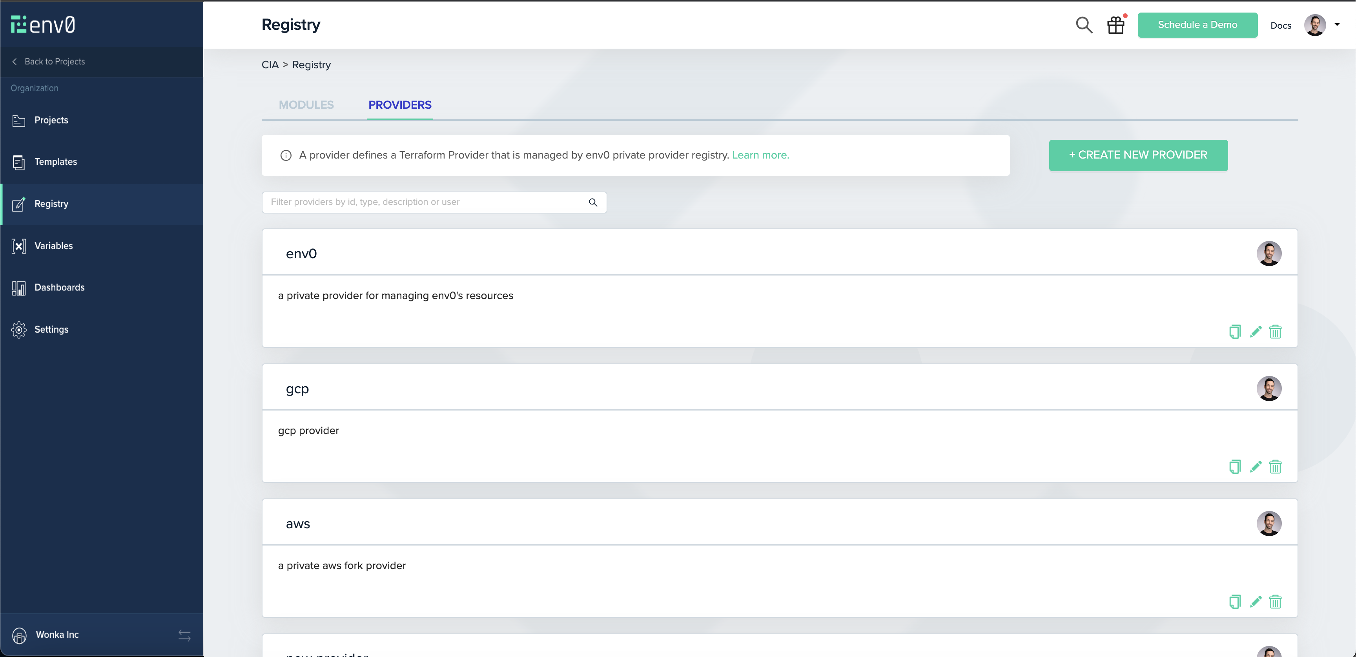
Task: Copy the aws provider with copy icon
Action: 1234,601
